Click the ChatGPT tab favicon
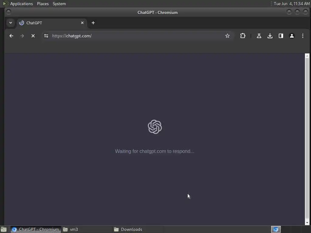The height and width of the screenshot is (233, 311). (22, 23)
